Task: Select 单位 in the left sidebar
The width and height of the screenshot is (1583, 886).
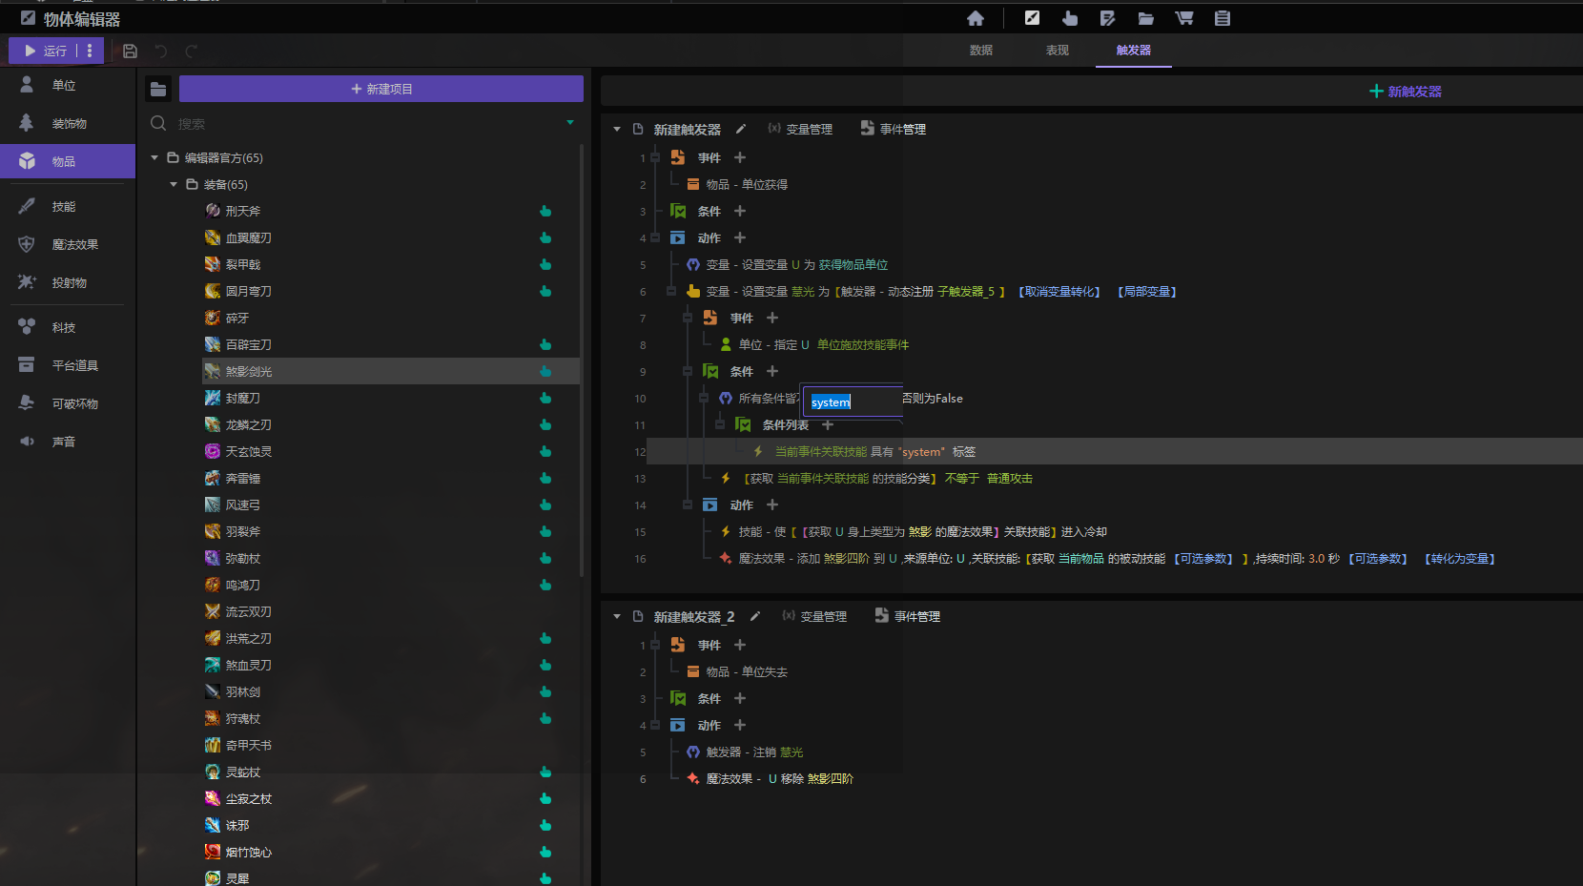Action: [x=68, y=85]
